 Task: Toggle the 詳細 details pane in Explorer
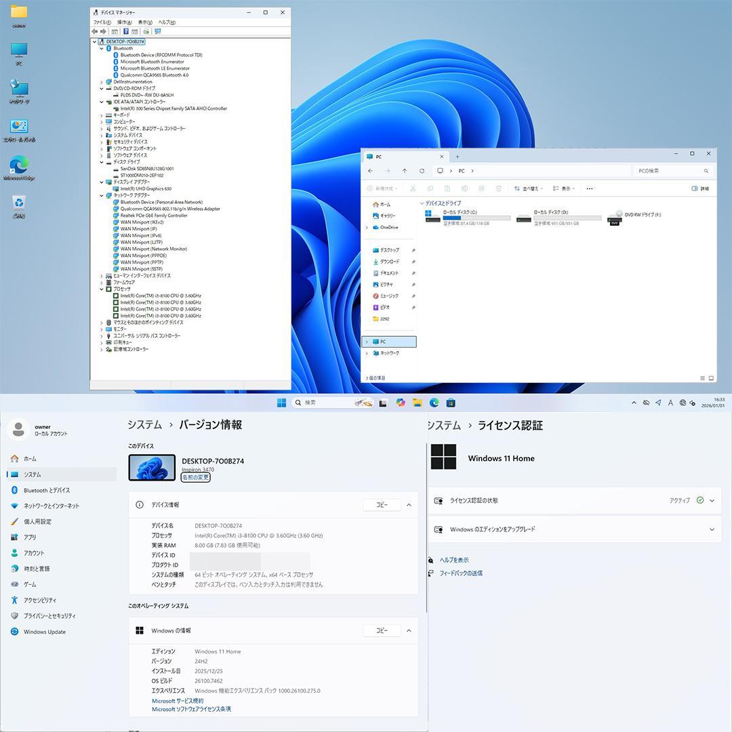(703, 188)
